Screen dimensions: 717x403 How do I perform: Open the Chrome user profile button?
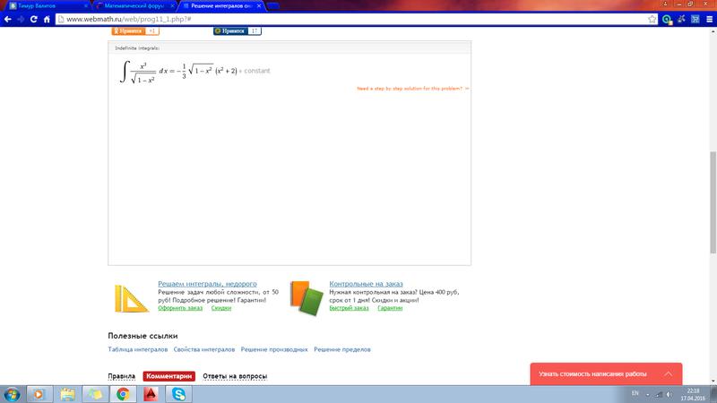pyautogui.click(x=665, y=4)
